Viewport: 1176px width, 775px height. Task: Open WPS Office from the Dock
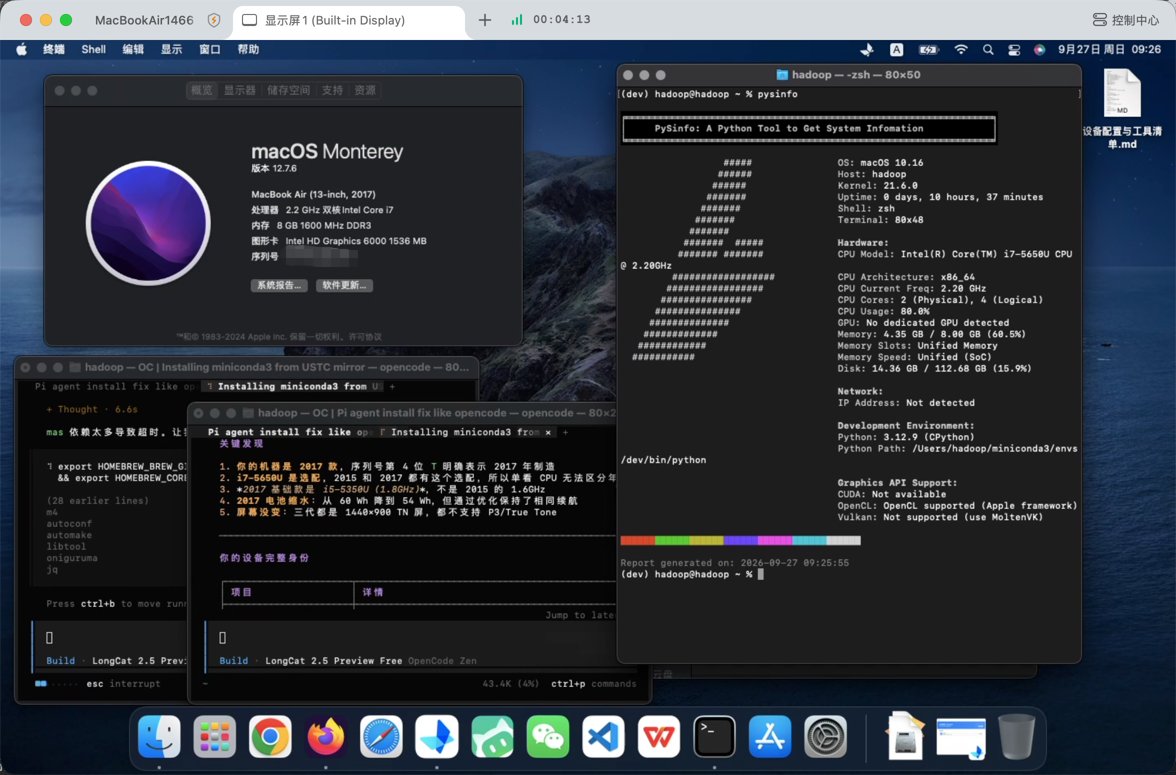click(658, 736)
